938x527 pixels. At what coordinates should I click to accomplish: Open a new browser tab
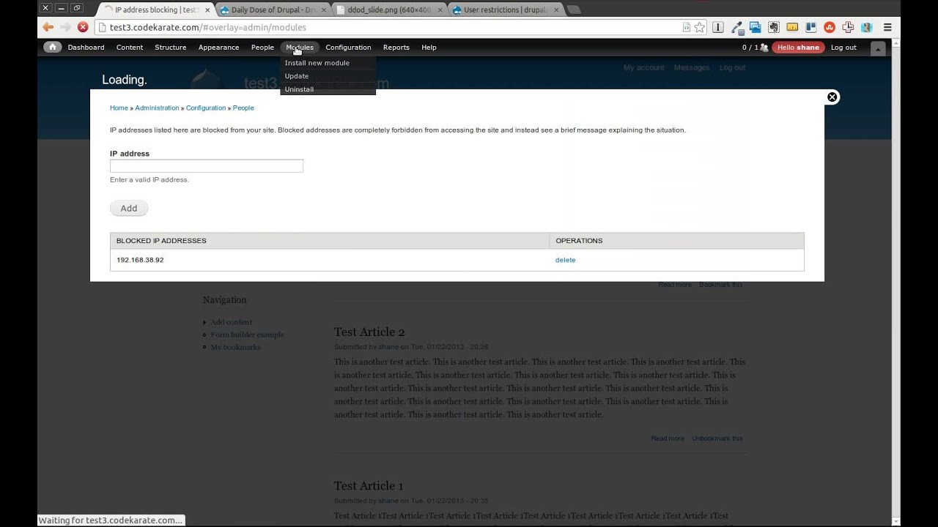point(574,10)
